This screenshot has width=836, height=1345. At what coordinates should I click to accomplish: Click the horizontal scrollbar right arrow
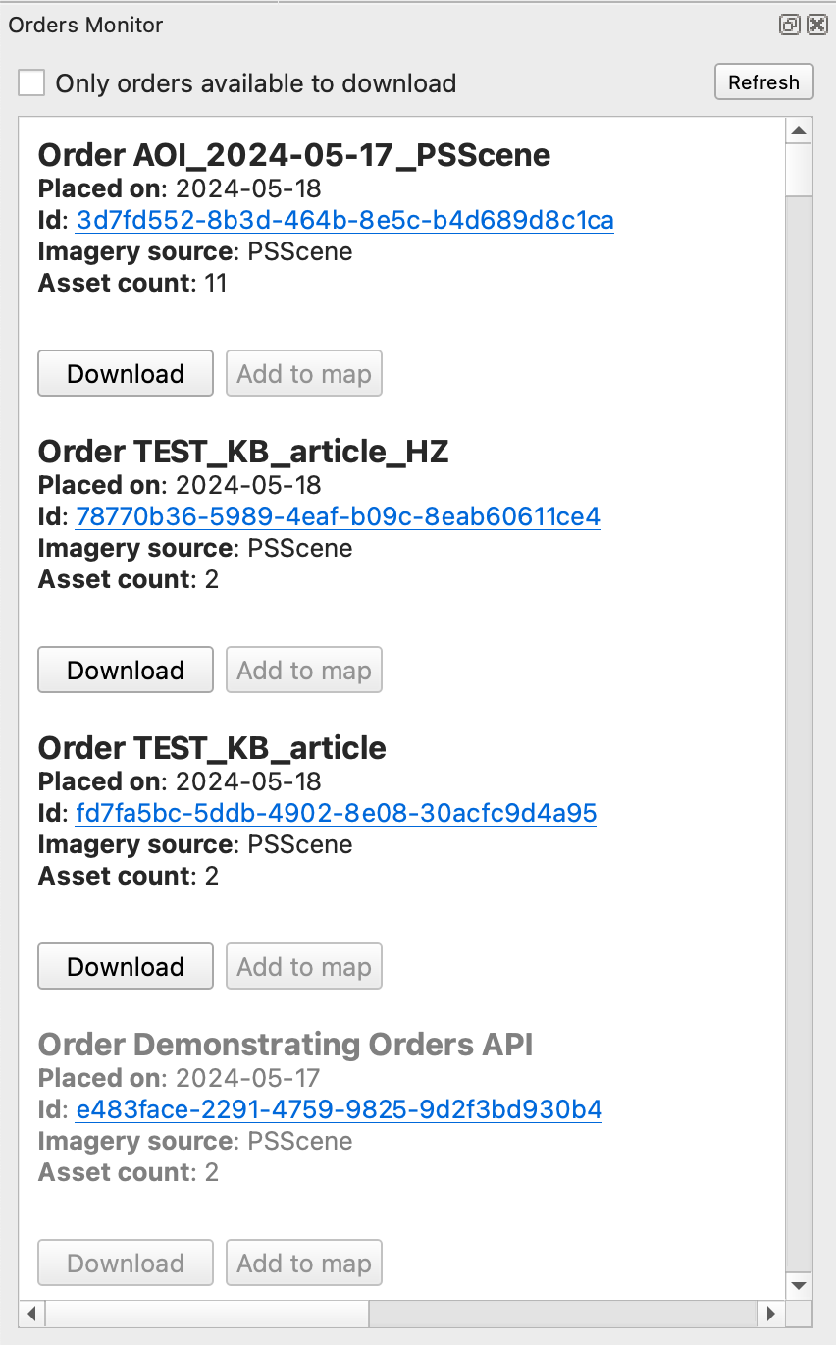pyautogui.click(x=771, y=1313)
